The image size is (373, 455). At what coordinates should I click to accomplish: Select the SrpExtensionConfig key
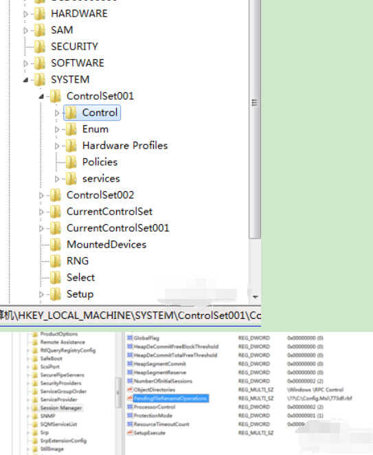63,441
